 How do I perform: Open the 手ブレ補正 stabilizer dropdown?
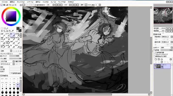pyautogui.click(x=100, y=5)
